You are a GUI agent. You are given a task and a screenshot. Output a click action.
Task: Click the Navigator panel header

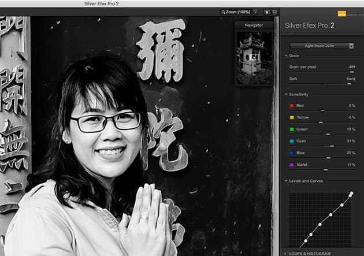point(254,25)
